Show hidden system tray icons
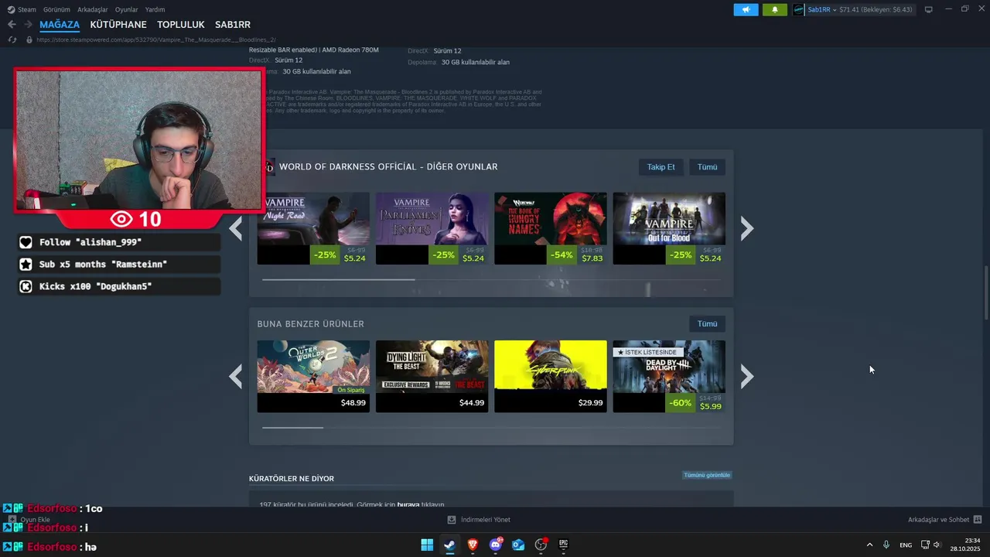Image resolution: width=990 pixels, height=557 pixels. 869,545
